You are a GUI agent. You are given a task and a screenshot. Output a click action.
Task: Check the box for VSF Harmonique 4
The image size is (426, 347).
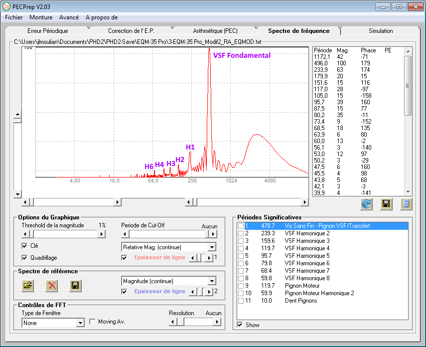coord(241,248)
